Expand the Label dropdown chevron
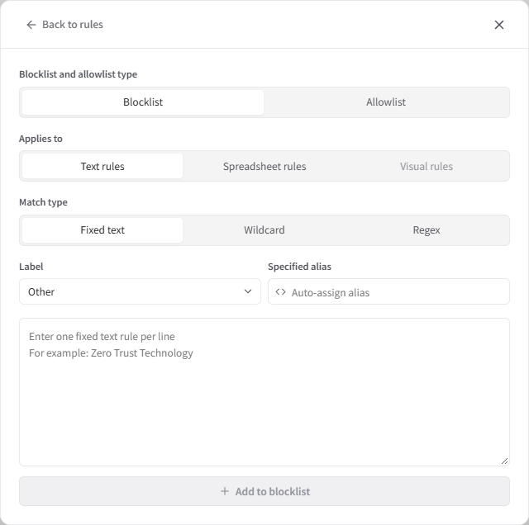529x525 pixels. [x=248, y=291]
